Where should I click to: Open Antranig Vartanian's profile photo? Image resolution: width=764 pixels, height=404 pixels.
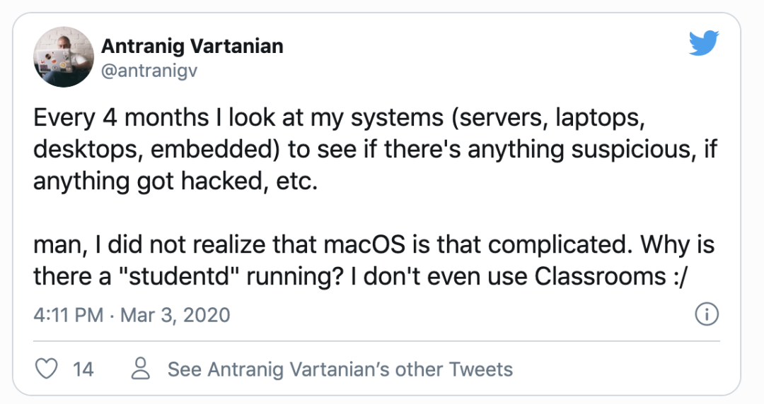[65, 58]
